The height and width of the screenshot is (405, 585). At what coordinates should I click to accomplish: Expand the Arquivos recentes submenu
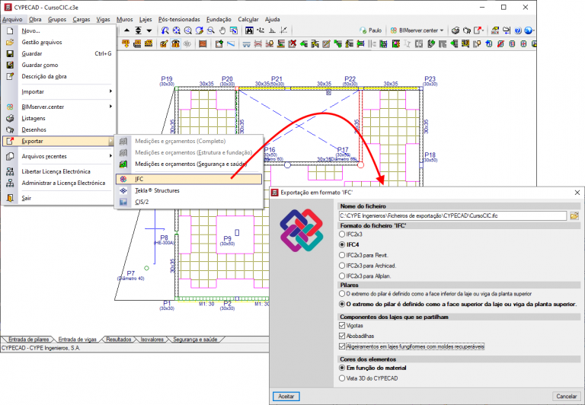click(x=110, y=156)
